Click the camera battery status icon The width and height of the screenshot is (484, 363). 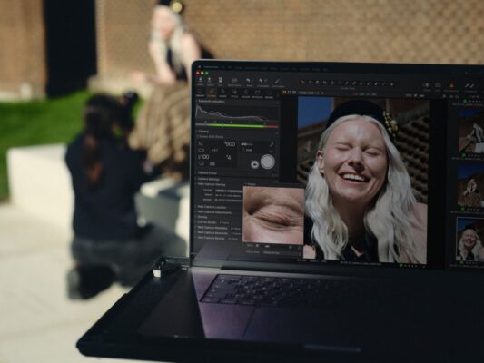[x=202, y=151]
